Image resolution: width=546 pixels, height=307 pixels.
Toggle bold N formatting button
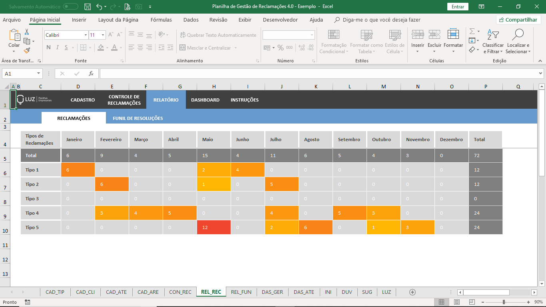pyautogui.click(x=48, y=48)
